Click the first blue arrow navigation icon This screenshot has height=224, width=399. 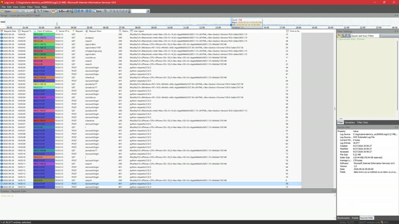pos(76,11)
